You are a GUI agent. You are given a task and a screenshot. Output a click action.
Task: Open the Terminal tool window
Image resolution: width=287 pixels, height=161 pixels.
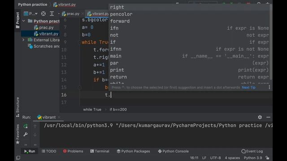click(100, 151)
